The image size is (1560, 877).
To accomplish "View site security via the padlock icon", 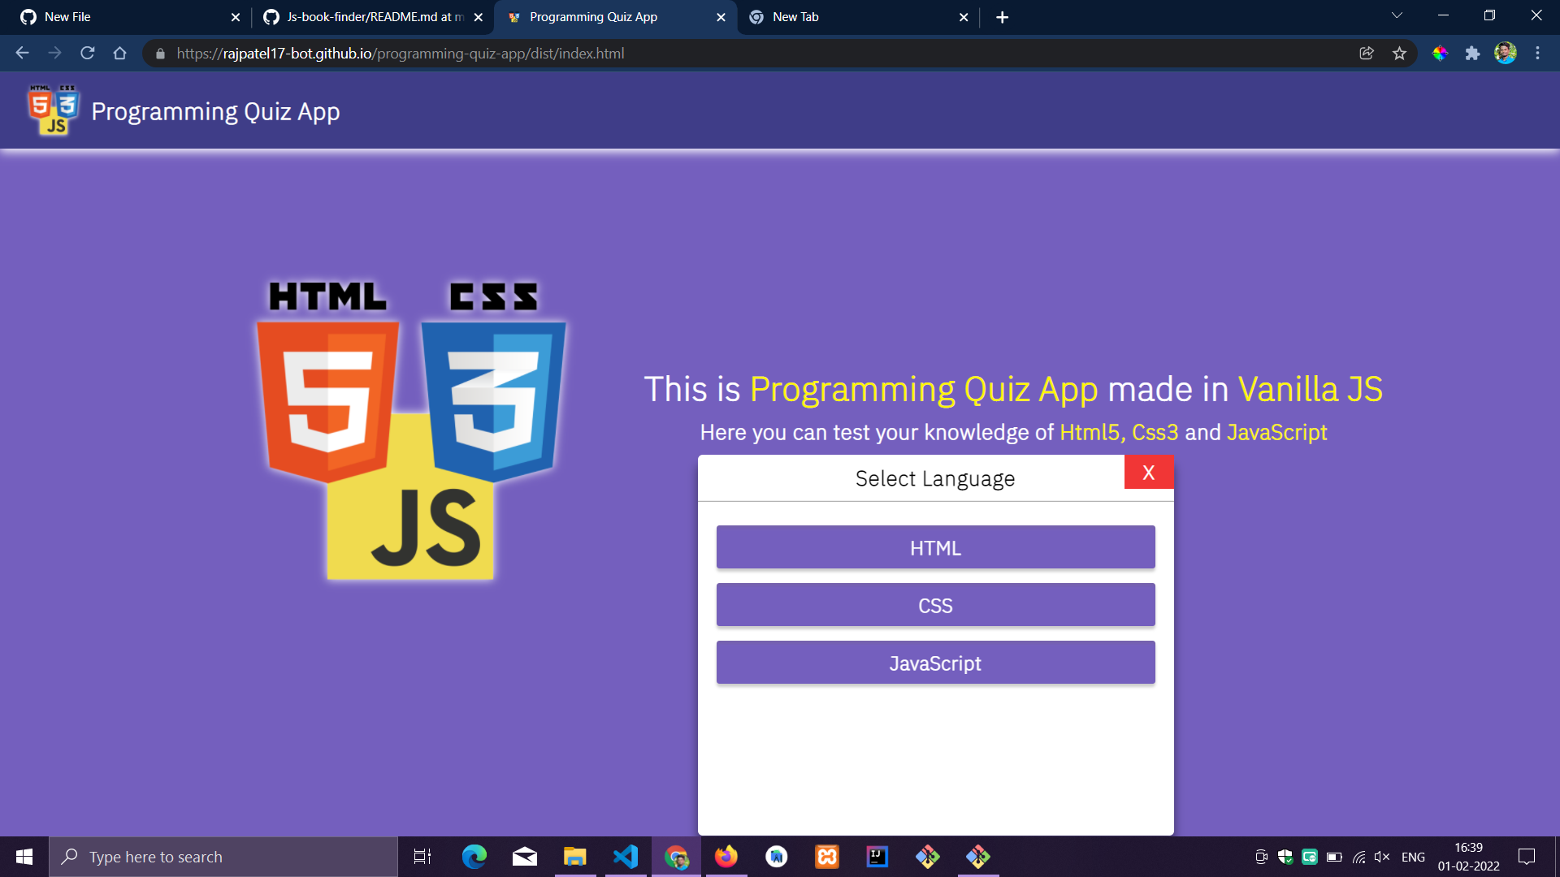I will [159, 54].
